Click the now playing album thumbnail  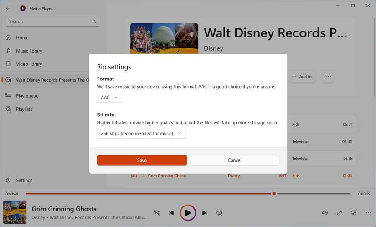(15, 212)
